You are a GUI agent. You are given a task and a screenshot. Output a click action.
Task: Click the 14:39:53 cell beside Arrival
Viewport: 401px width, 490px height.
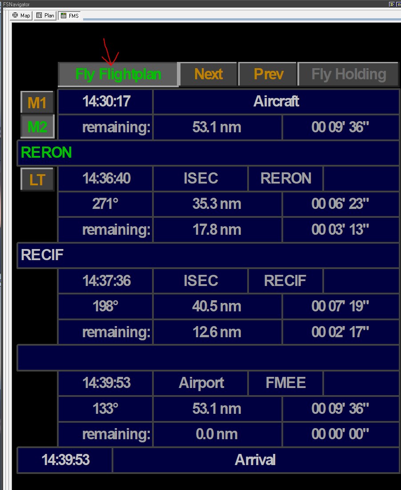click(x=65, y=460)
